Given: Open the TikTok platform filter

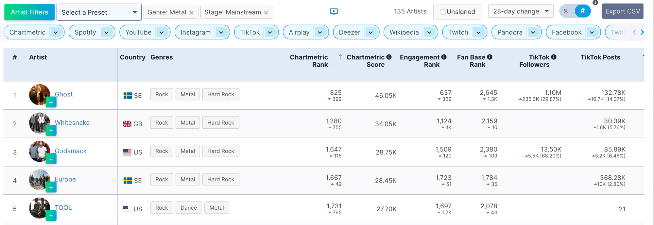Looking at the screenshot, I should pos(270,32).
